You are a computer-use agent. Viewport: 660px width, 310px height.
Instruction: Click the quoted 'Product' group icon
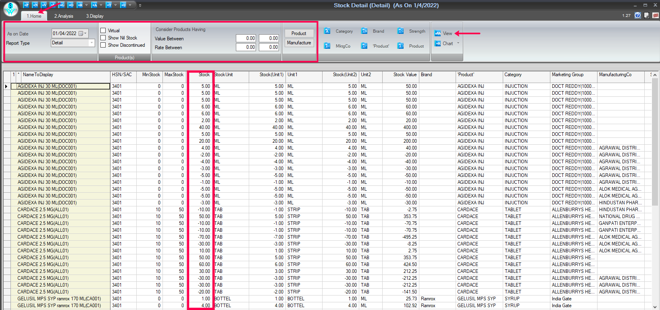coord(364,46)
